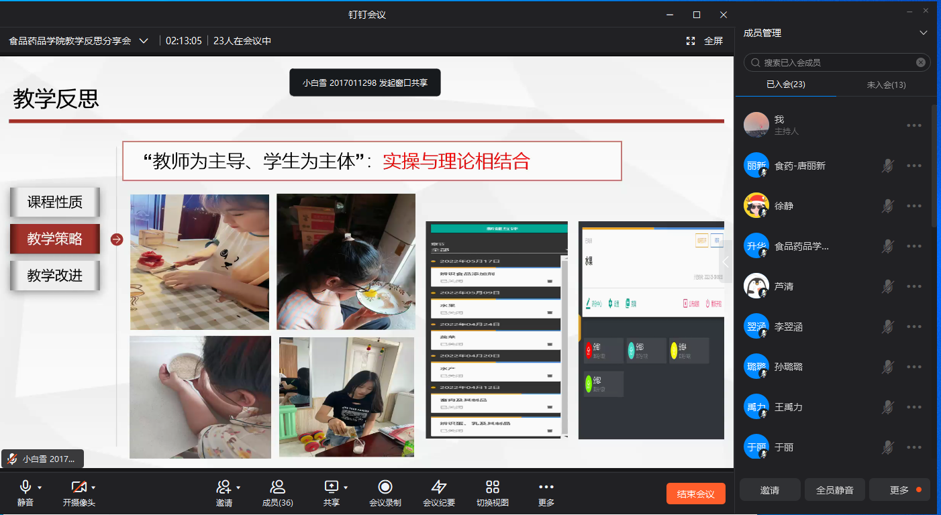This screenshot has width=941, height=515.
Task: Select the 已入会(23) tab
Action: (785, 84)
